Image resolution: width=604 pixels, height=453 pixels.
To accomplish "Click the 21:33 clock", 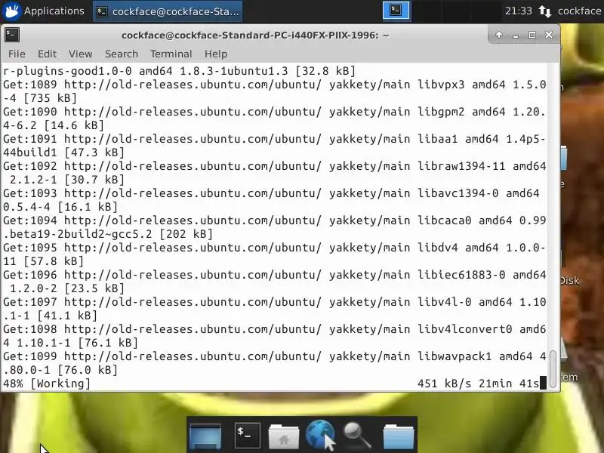I will 518,11.
